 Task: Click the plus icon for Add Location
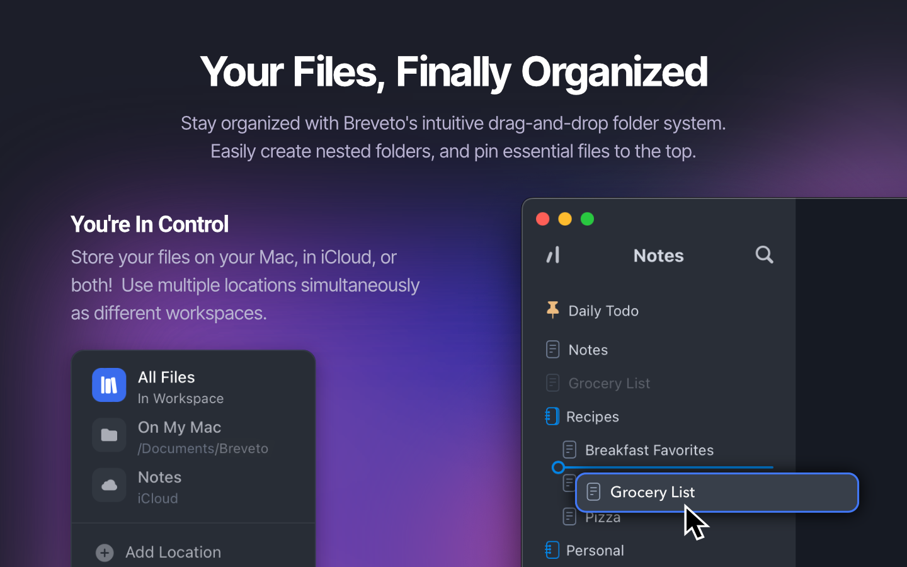[x=105, y=553]
